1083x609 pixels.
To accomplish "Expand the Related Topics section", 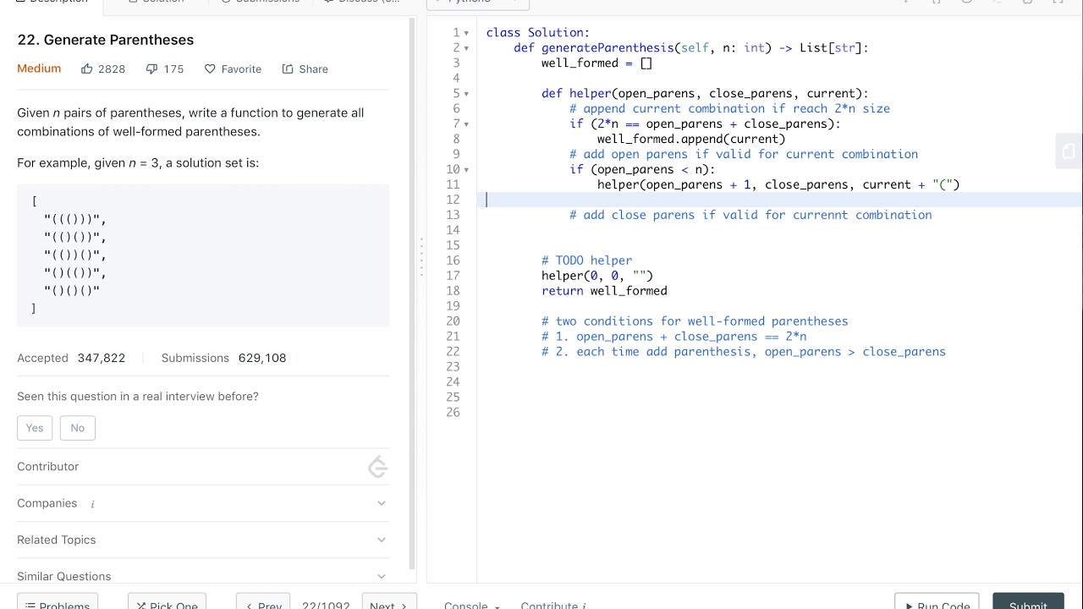I will tap(382, 540).
